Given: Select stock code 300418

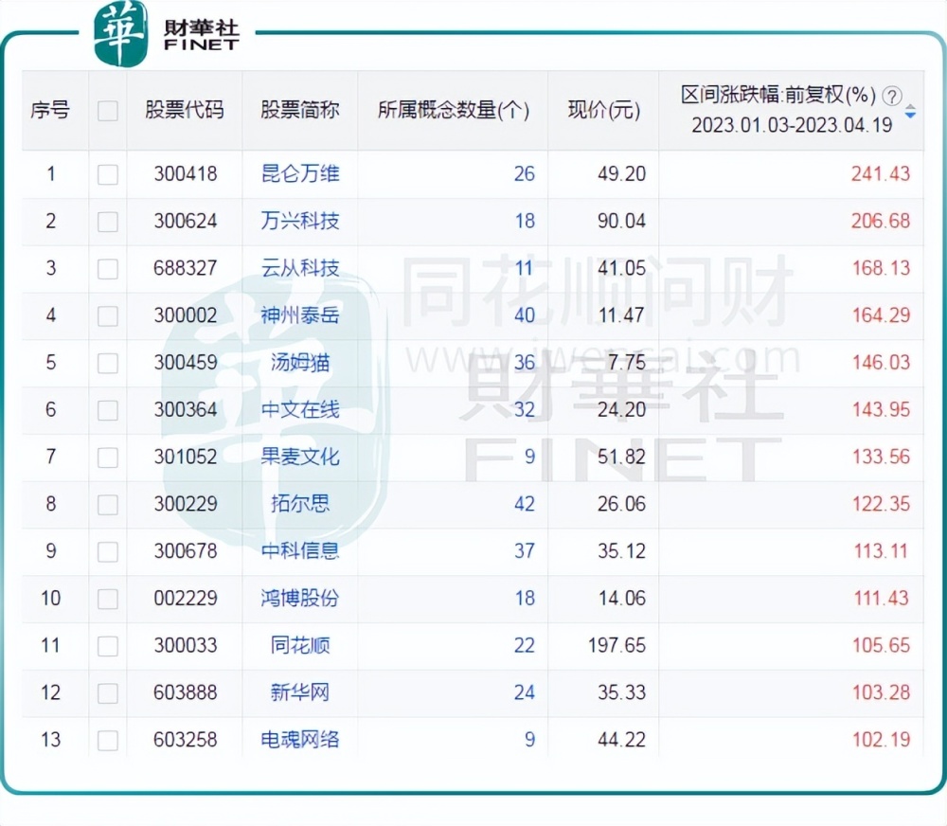Looking at the screenshot, I should point(185,174).
